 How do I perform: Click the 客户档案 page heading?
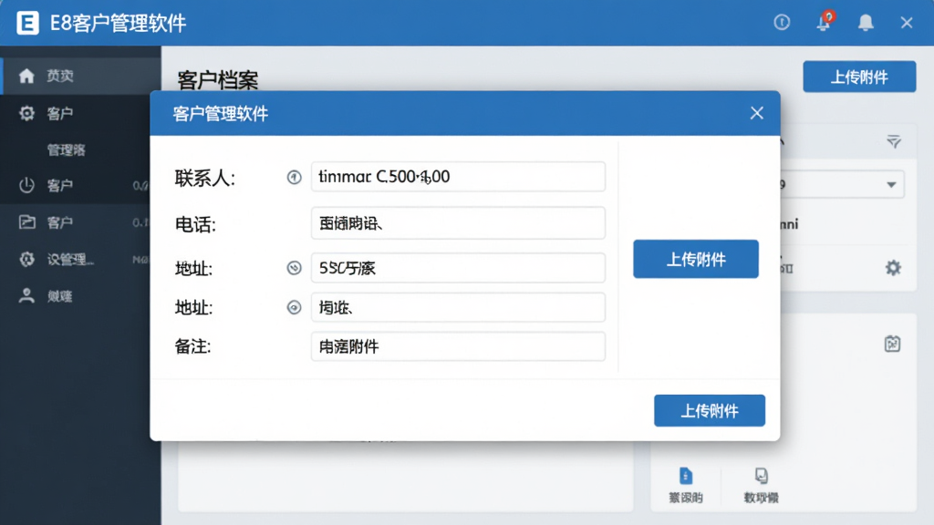coord(217,80)
